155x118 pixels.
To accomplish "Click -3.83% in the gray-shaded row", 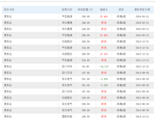I will tap(104, 85).
